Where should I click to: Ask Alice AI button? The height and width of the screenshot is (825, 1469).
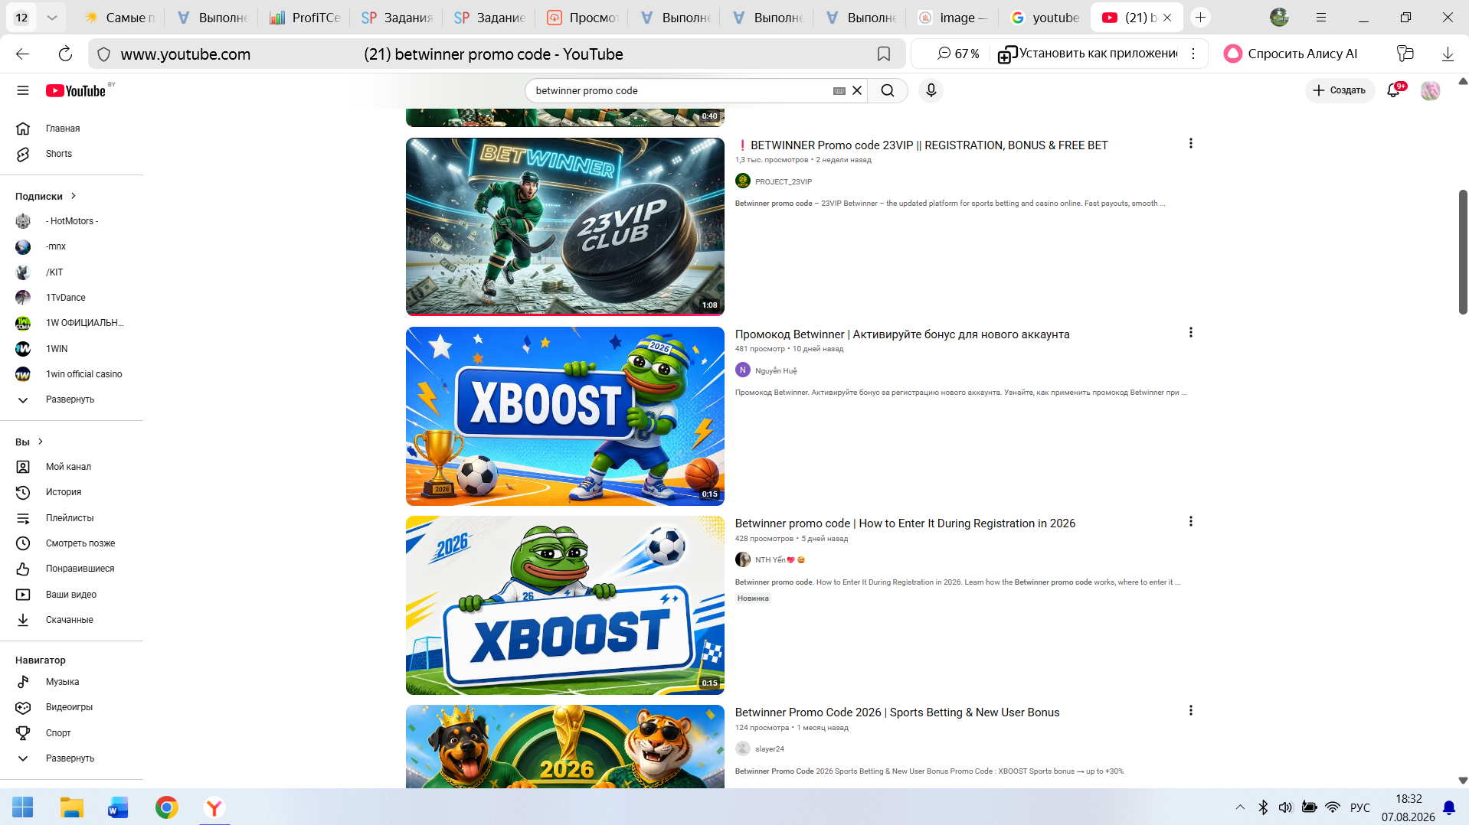coord(1291,54)
